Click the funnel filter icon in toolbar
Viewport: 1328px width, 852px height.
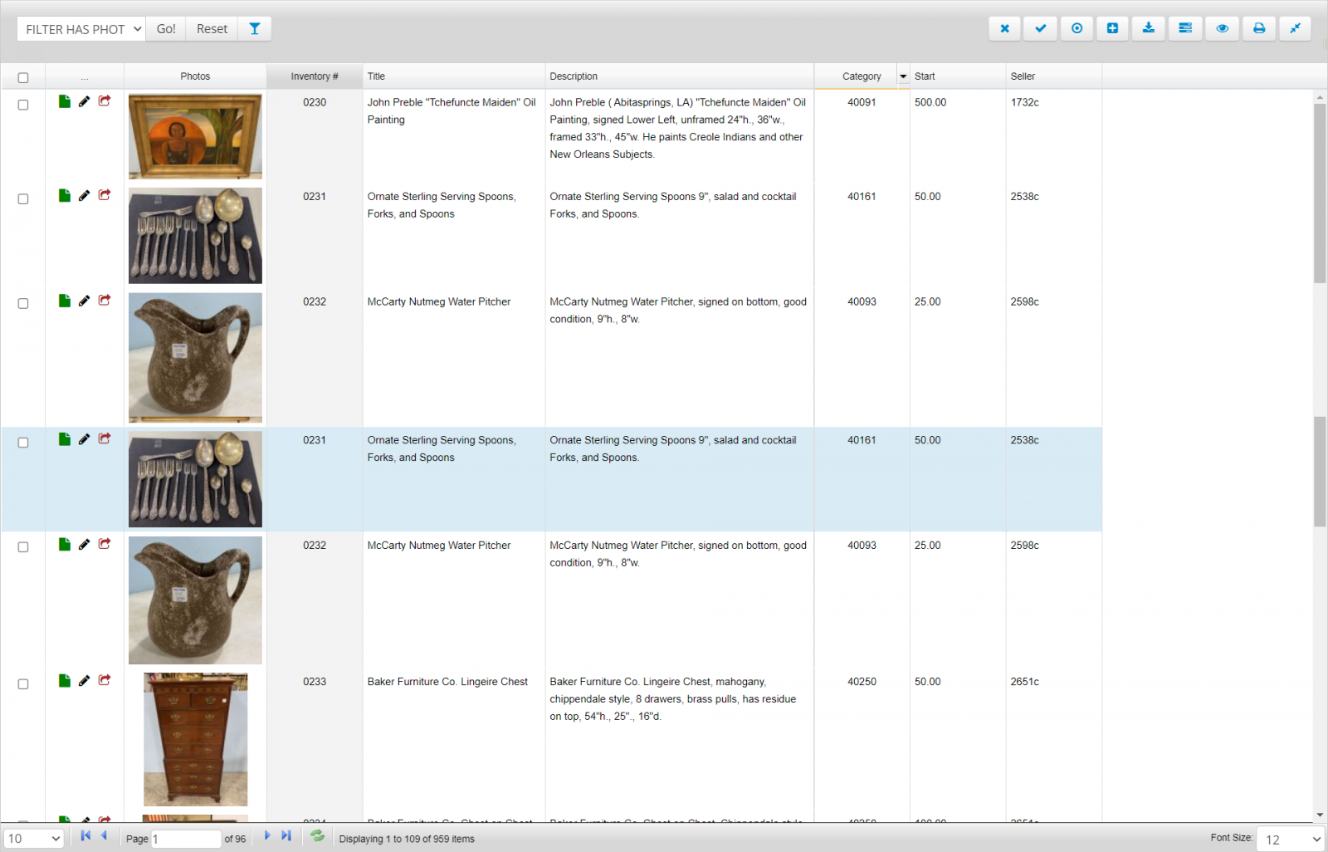[254, 29]
